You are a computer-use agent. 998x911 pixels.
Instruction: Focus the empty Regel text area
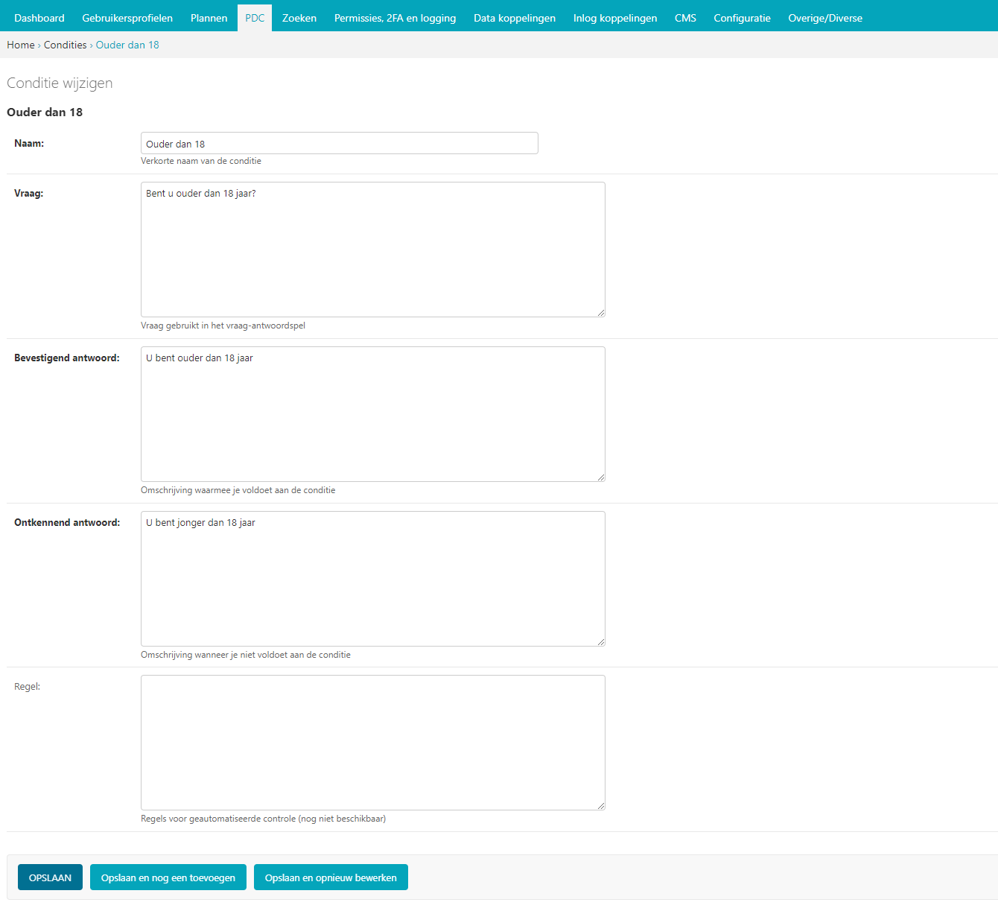[x=372, y=743]
